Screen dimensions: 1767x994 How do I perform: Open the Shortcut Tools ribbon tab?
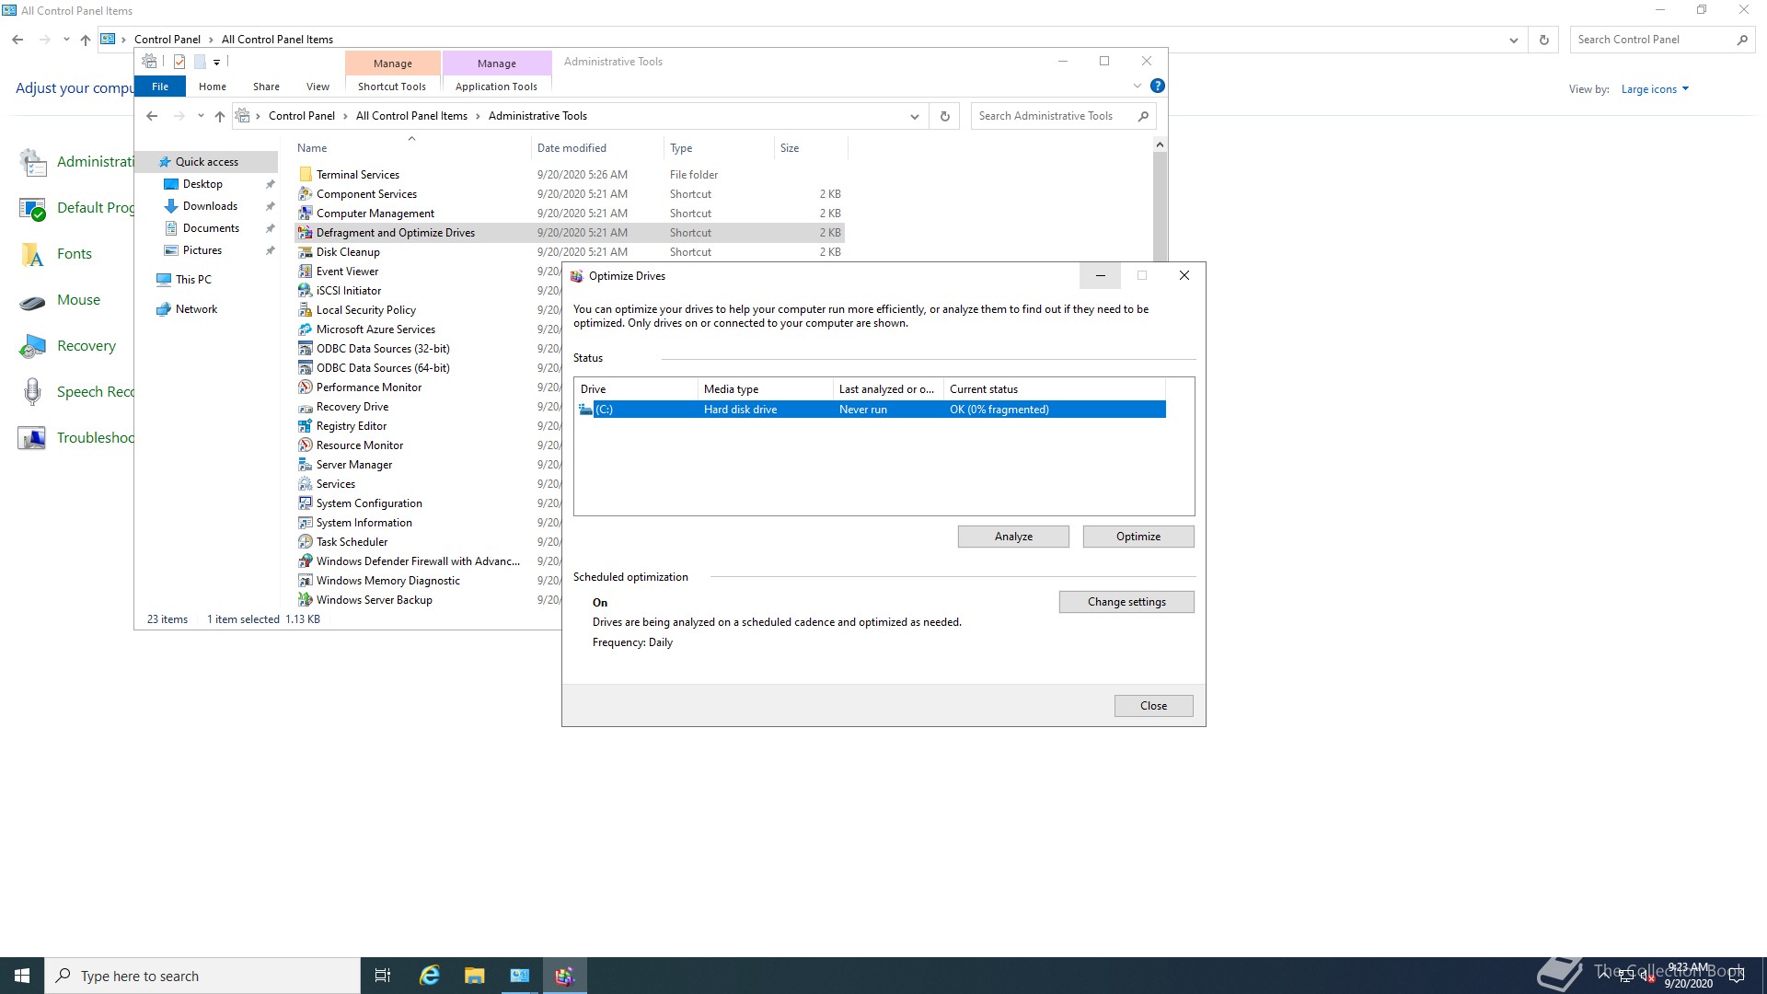(392, 87)
